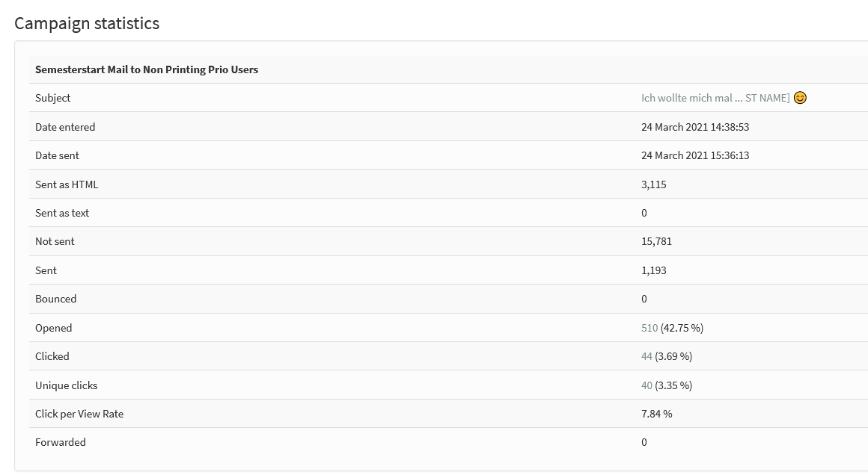
Task: Click the Sent as HTML value 3,115
Action: [654, 184]
